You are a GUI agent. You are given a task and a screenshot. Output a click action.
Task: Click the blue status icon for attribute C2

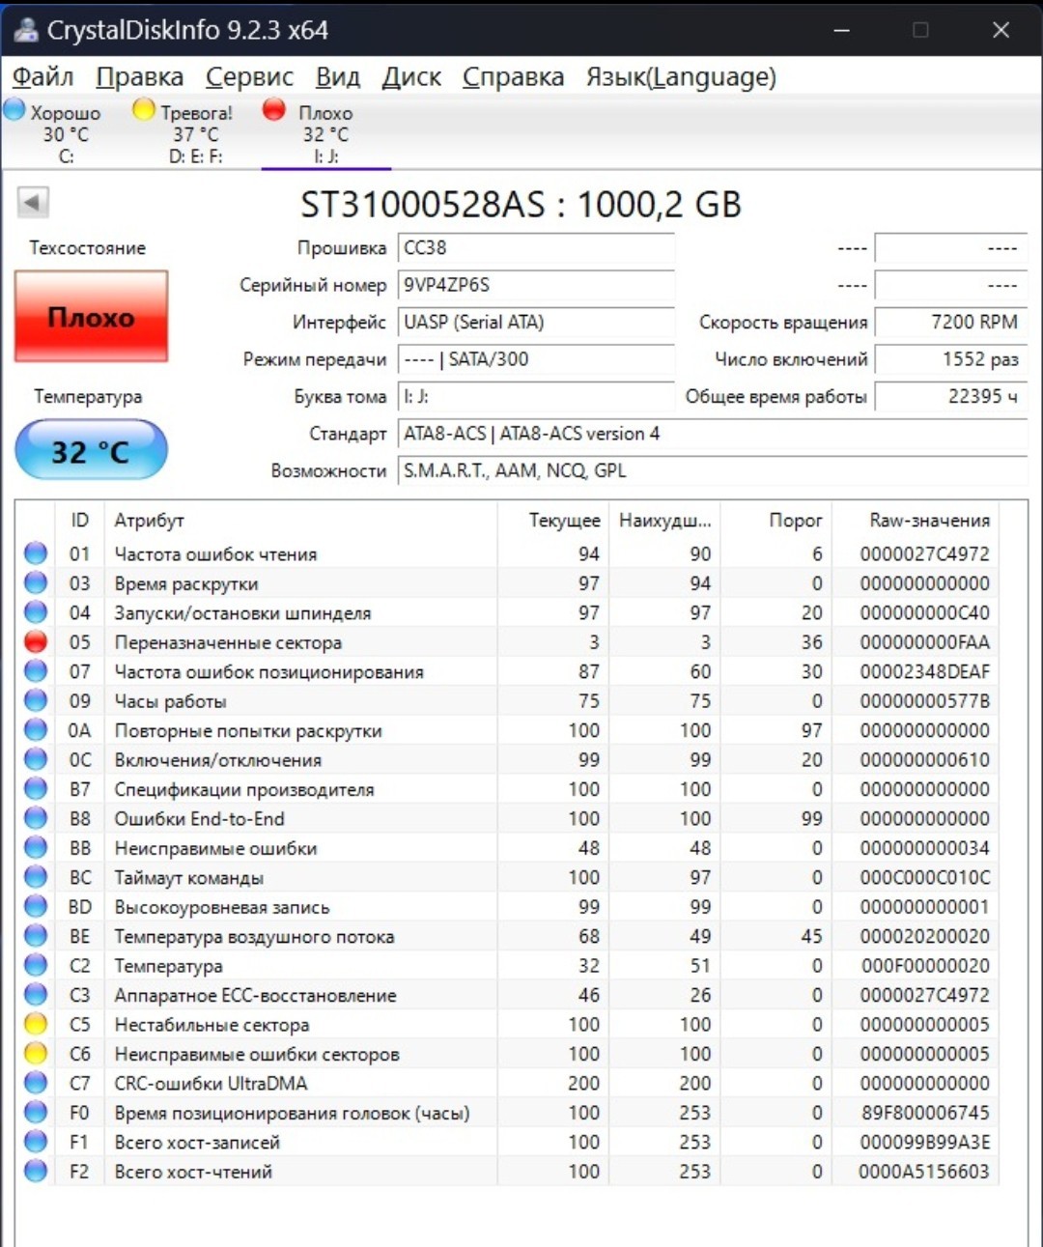point(36,965)
